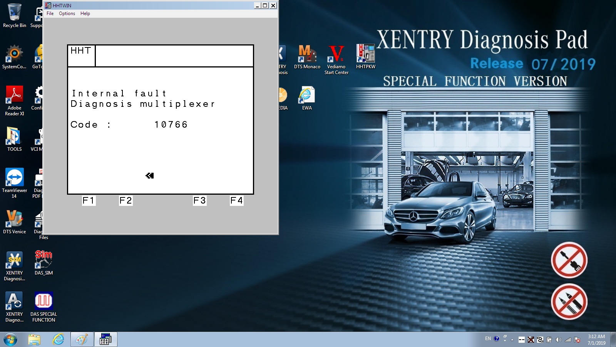Open XENTRY Diagnosi... SIM shortcut
Screen dimensions: 616x347
pos(15,266)
